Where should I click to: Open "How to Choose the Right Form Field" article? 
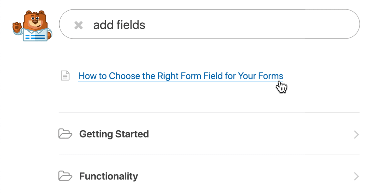tap(180, 76)
